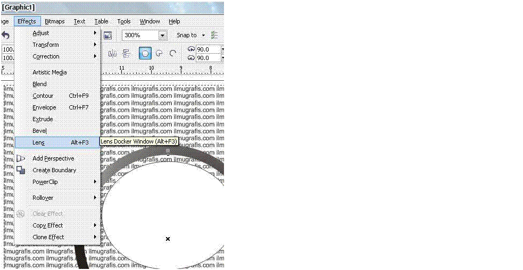Click the 300% zoom level field
This screenshot has width=523, height=270.
pos(140,35)
